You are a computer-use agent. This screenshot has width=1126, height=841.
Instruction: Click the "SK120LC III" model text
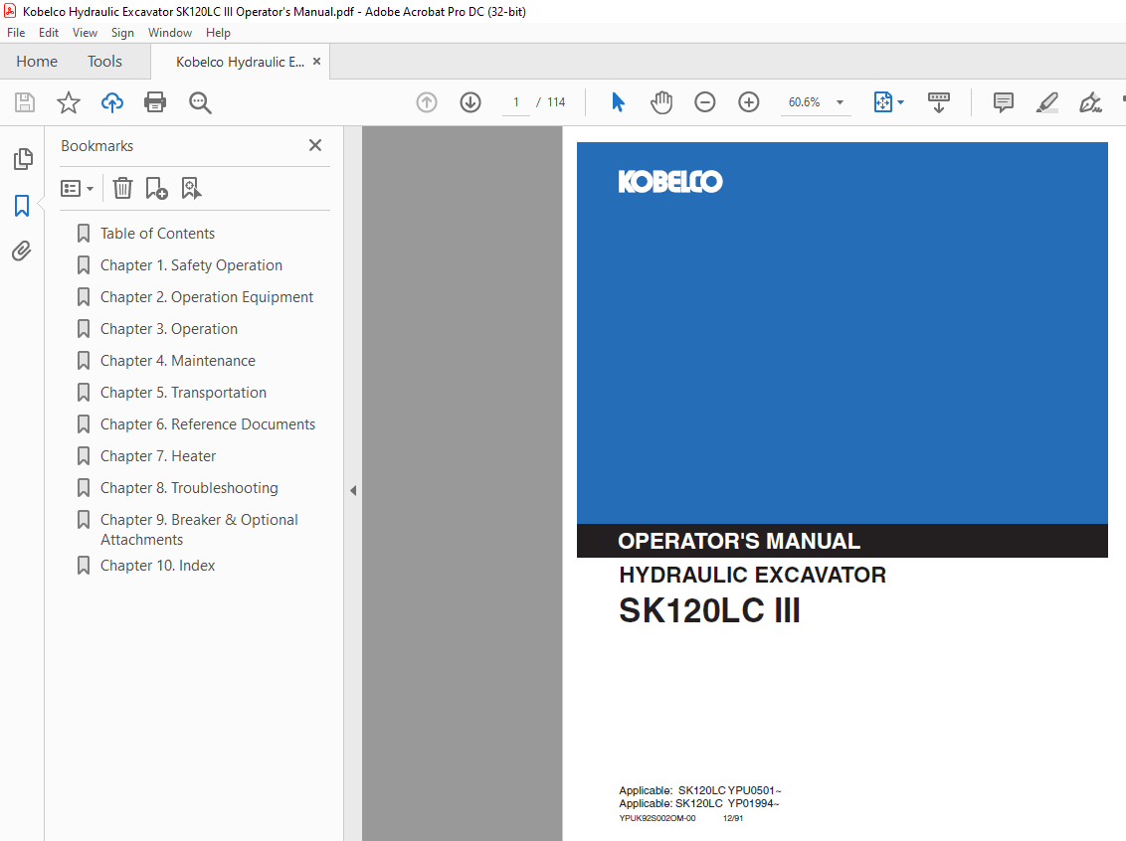click(x=709, y=610)
